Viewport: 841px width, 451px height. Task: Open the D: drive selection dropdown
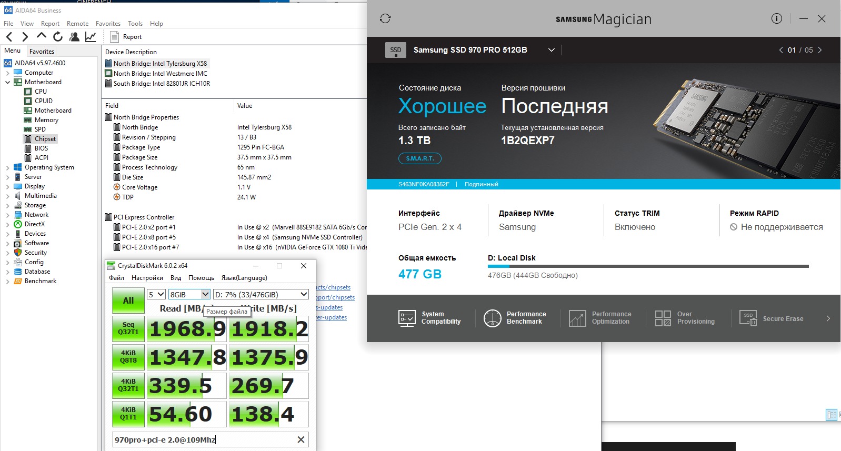coord(261,294)
